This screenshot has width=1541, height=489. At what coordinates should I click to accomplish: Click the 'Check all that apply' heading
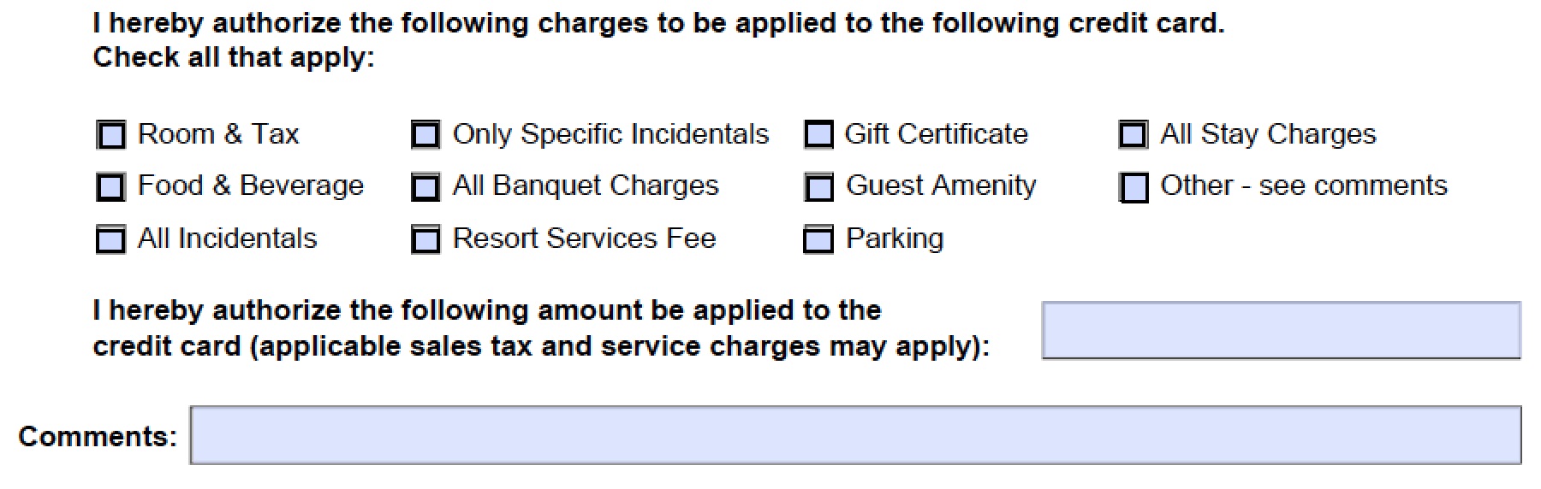234,58
